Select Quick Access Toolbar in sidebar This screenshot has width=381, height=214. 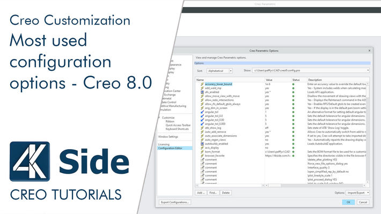click(x=178, y=125)
